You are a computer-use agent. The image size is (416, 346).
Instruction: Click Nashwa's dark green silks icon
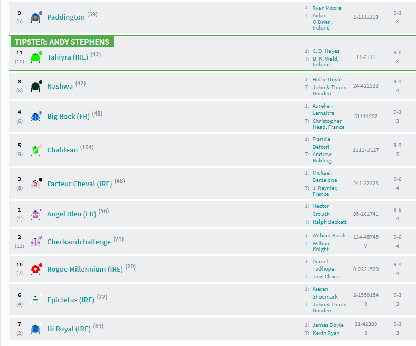point(36,86)
